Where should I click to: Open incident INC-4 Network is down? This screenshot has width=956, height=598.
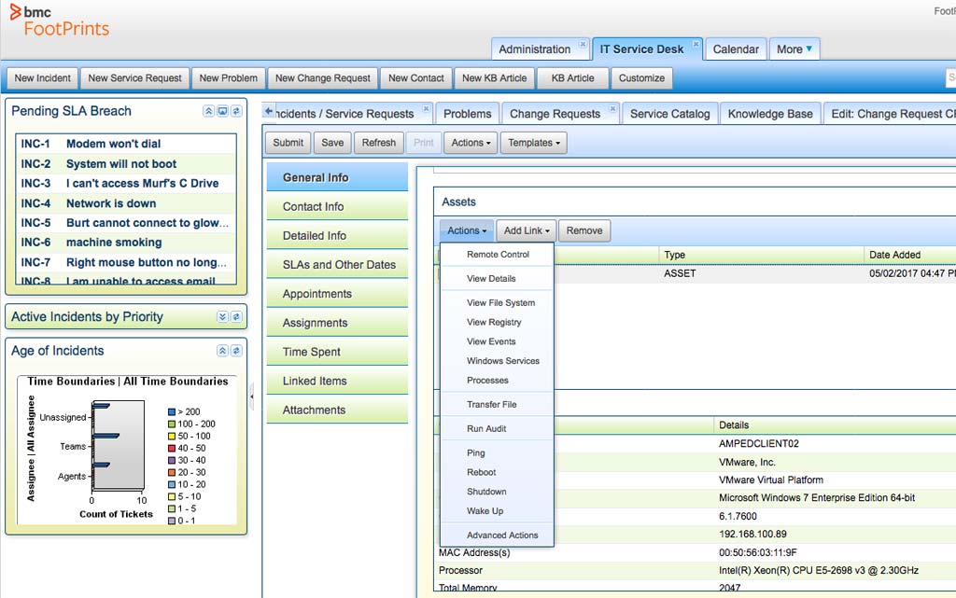(x=126, y=203)
